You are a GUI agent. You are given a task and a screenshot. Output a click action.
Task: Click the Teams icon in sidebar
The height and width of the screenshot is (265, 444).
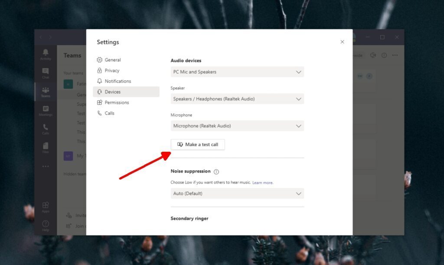coord(46,91)
